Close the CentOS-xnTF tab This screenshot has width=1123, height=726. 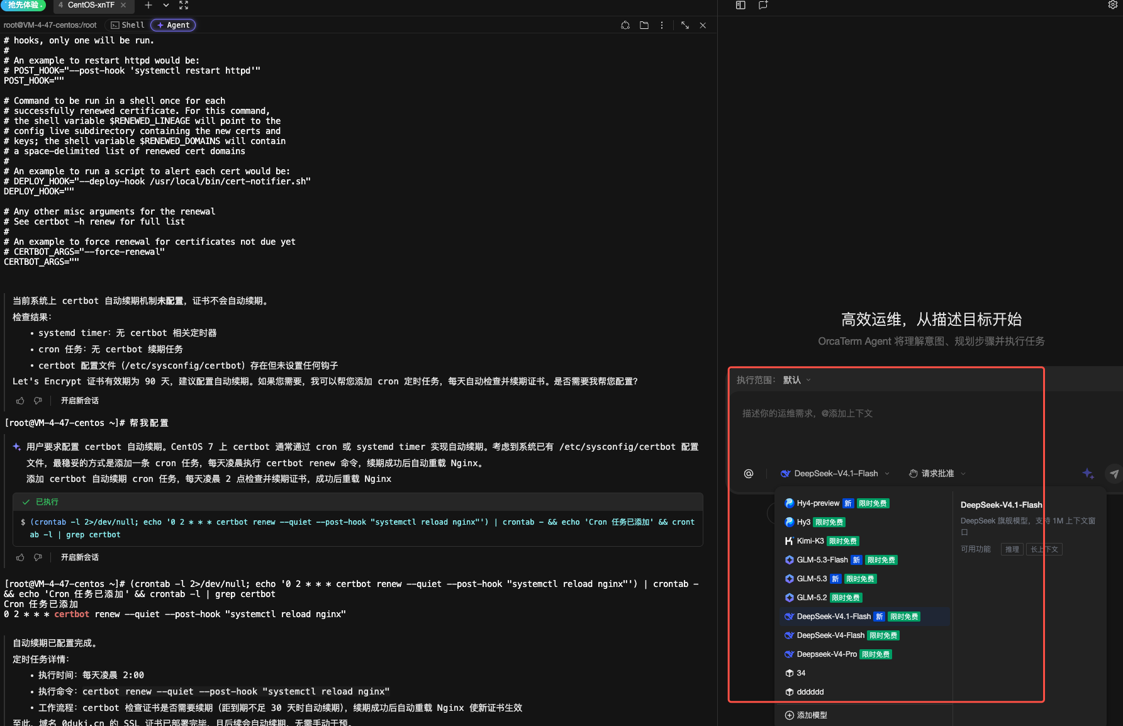[123, 5]
